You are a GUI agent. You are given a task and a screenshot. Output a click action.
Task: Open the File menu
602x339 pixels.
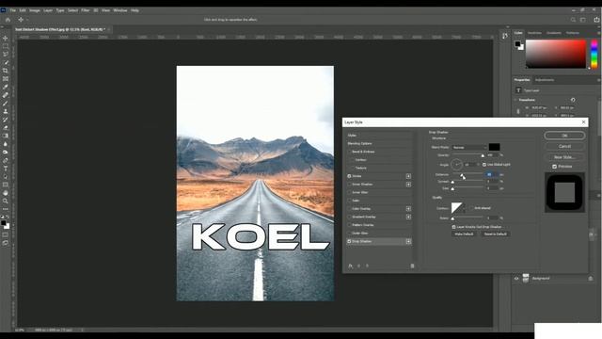click(x=12, y=10)
